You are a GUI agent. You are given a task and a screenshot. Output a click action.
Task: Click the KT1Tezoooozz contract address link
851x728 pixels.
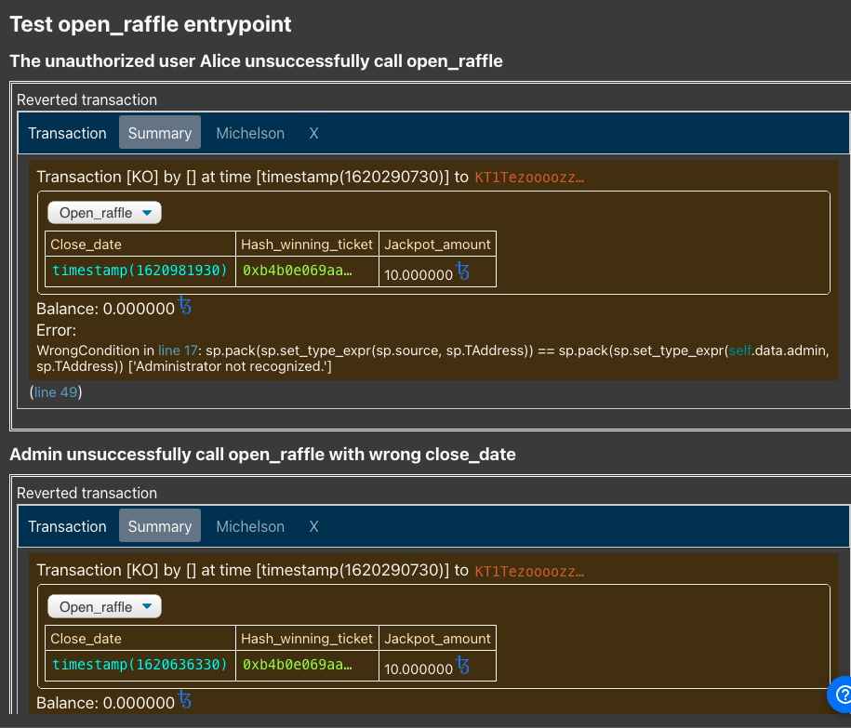530,176
